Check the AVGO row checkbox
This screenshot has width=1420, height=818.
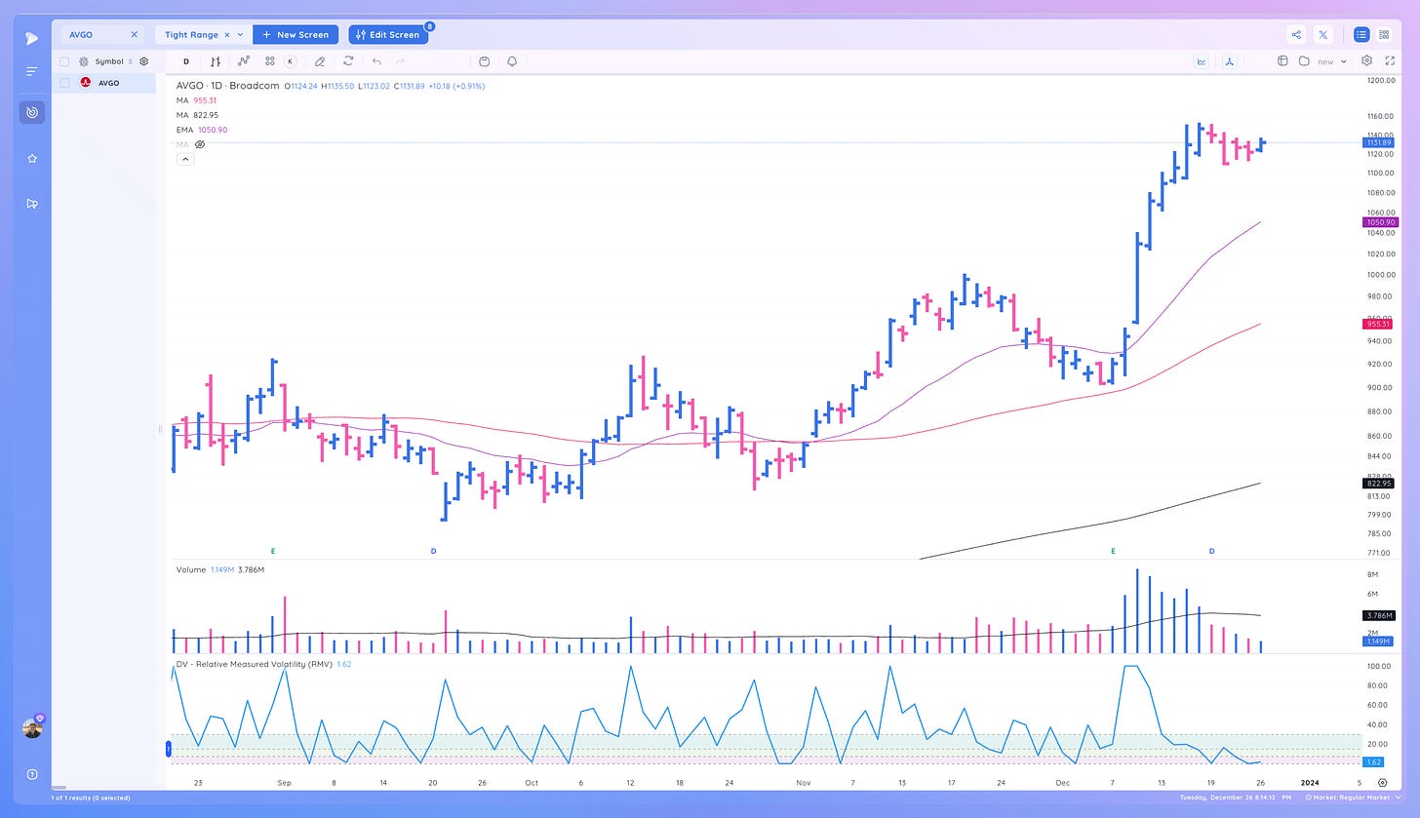coord(64,83)
